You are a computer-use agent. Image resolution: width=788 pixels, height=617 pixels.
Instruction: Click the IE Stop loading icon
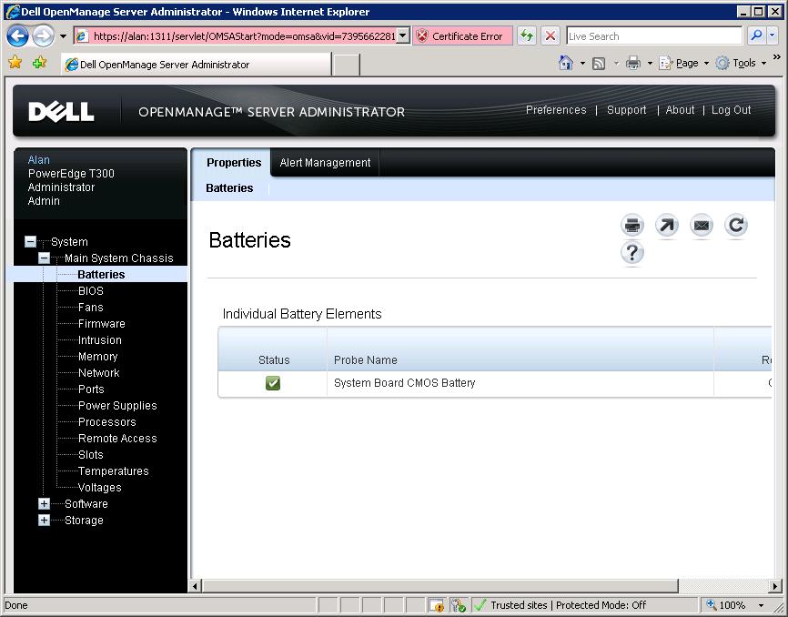pos(551,36)
